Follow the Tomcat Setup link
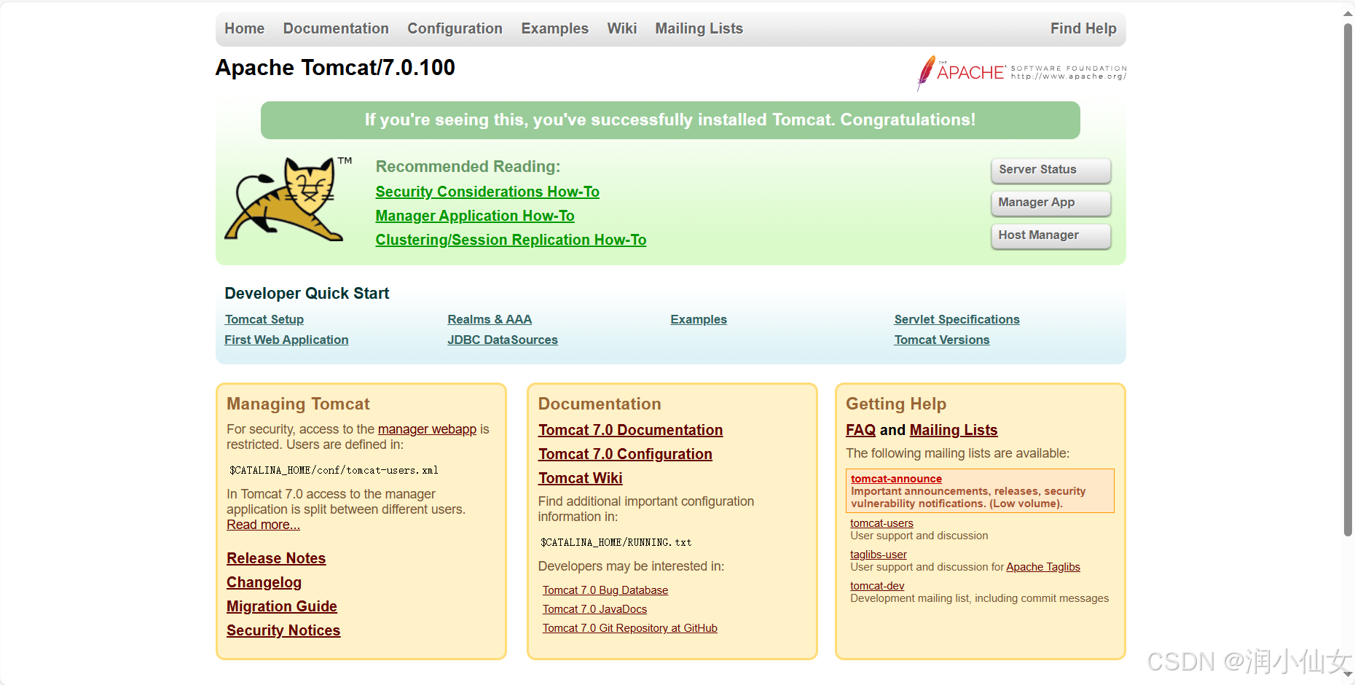 tap(264, 319)
